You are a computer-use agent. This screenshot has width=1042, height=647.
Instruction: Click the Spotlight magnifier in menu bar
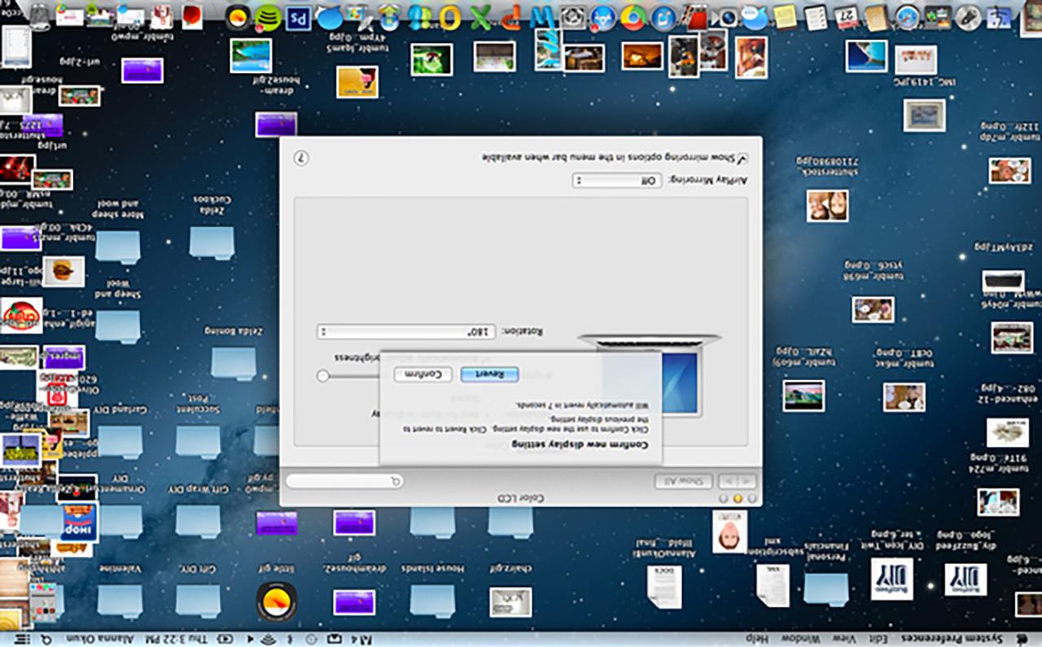tap(46, 639)
